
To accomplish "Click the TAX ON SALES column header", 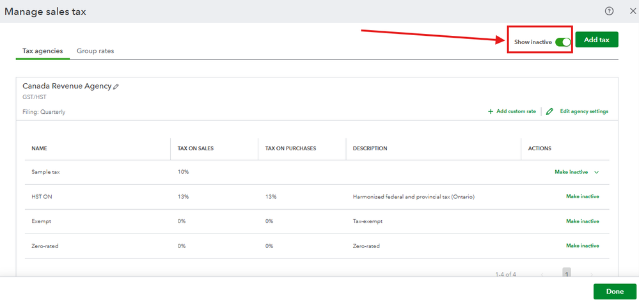I will 196,148.
